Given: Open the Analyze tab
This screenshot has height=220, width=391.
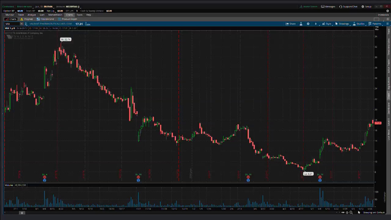Looking at the screenshot, I should pyautogui.click(x=31, y=15).
